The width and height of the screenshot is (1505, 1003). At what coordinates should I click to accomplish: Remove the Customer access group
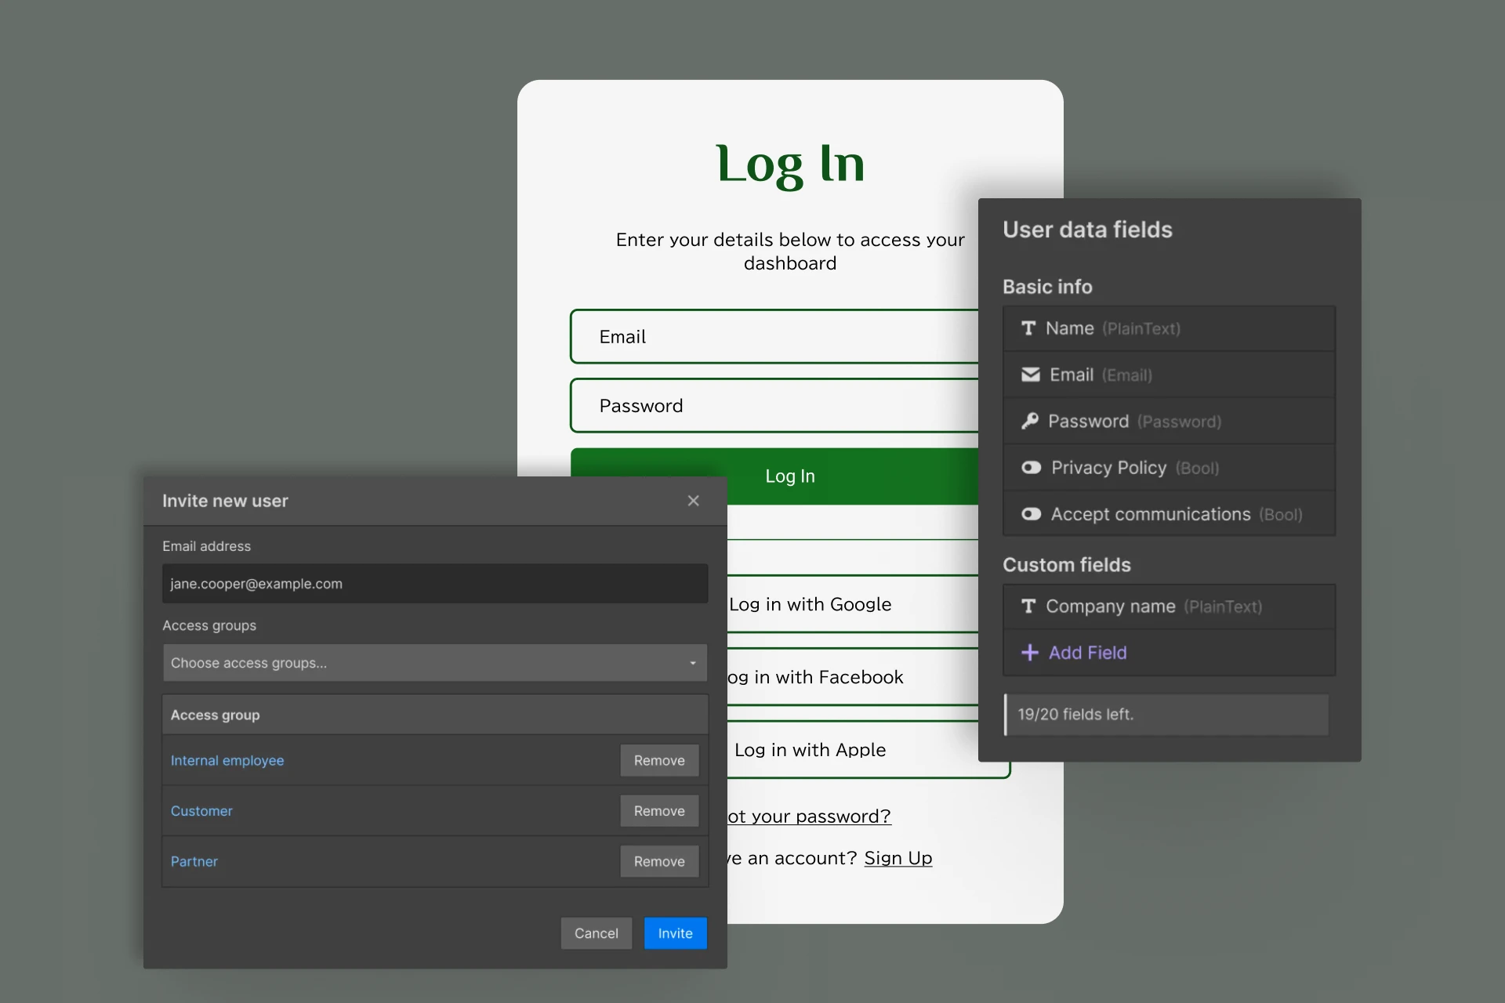(658, 811)
